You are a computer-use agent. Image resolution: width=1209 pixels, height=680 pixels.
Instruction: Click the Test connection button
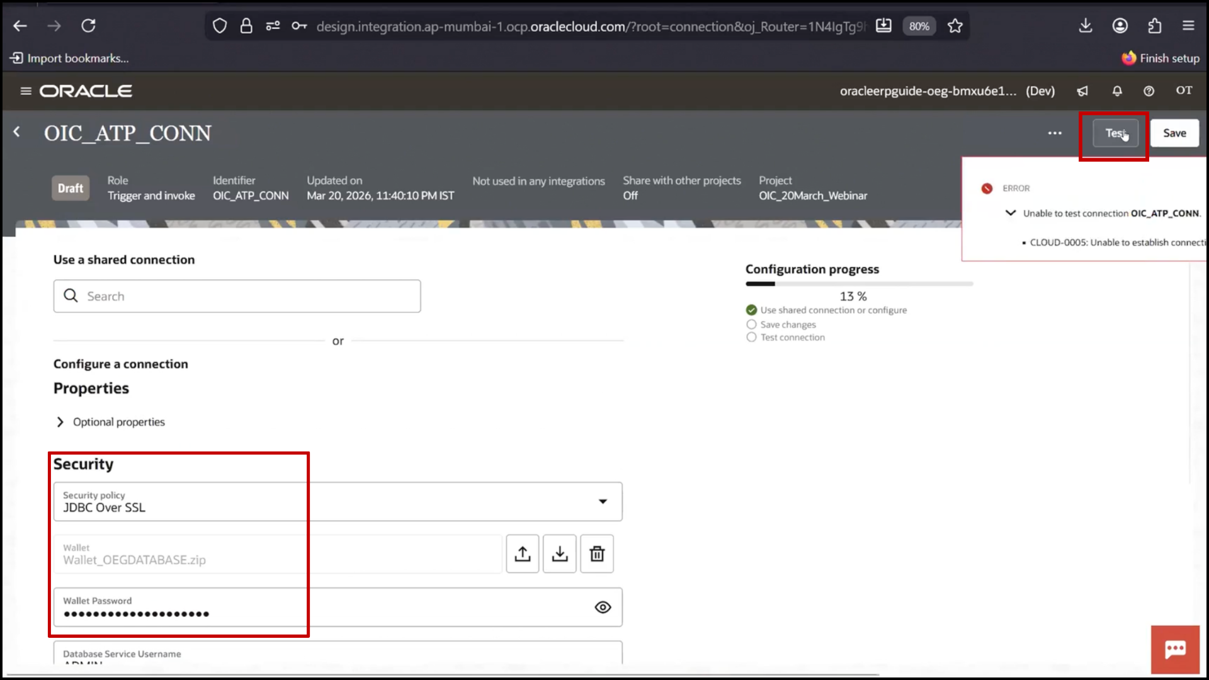[x=1115, y=133]
